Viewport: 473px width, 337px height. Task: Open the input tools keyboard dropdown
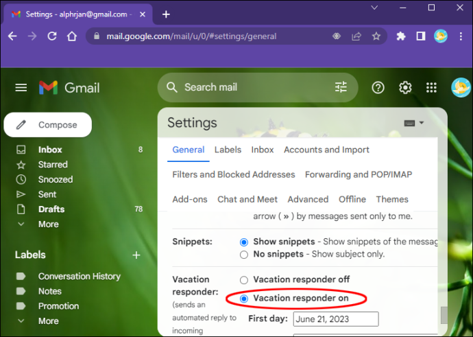pyautogui.click(x=414, y=123)
